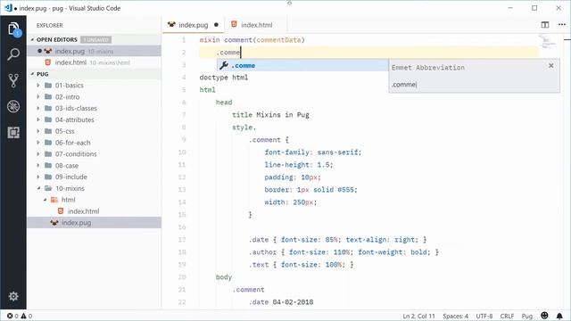
Task: Click the '.date 04-02-2018' line
Action: (x=281, y=302)
